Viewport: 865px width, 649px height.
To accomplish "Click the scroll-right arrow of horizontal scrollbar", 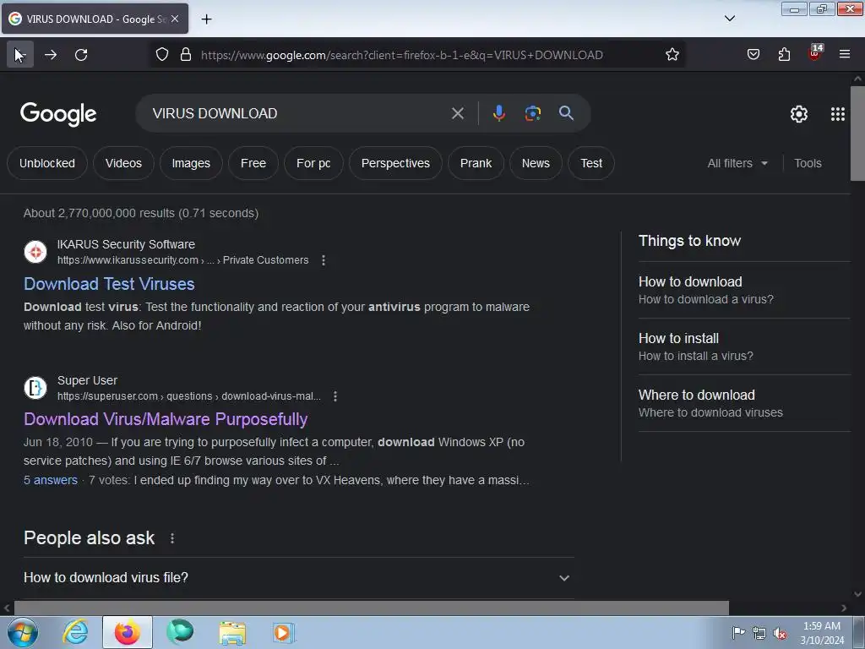I will (x=844, y=608).
